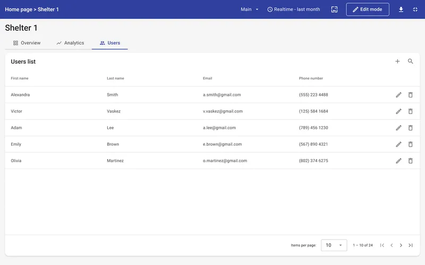Click the dashboard image export icon
The width and height of the screenshot is (425, 265).
coord(334,10)
